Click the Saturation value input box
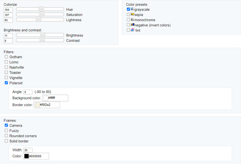 8,15
